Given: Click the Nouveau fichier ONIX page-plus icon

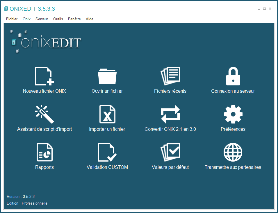Looking at the screenshot, I should [x=44, y=76].
